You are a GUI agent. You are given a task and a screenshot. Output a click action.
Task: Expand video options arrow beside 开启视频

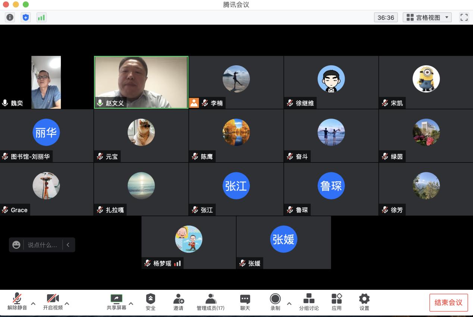(67, 304)
